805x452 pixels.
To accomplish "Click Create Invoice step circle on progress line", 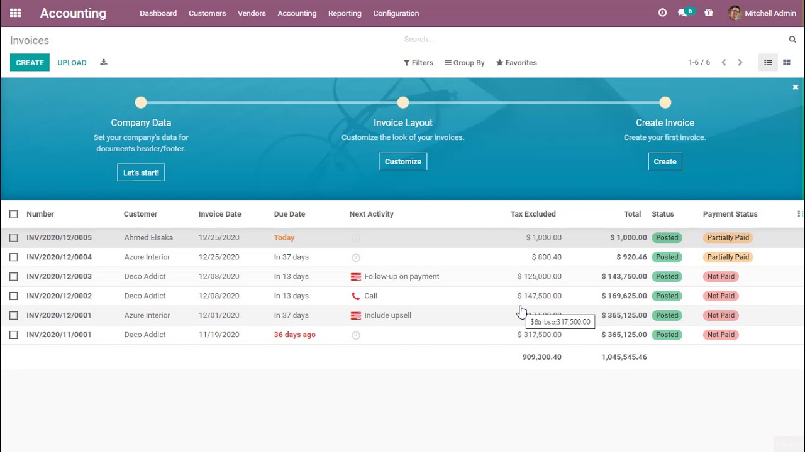I will coord(665,102).
